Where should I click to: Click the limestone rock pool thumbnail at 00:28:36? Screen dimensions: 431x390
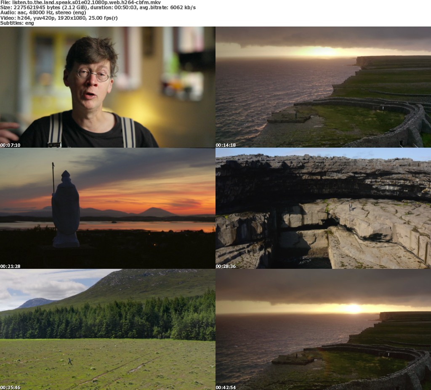coord(323,208)
